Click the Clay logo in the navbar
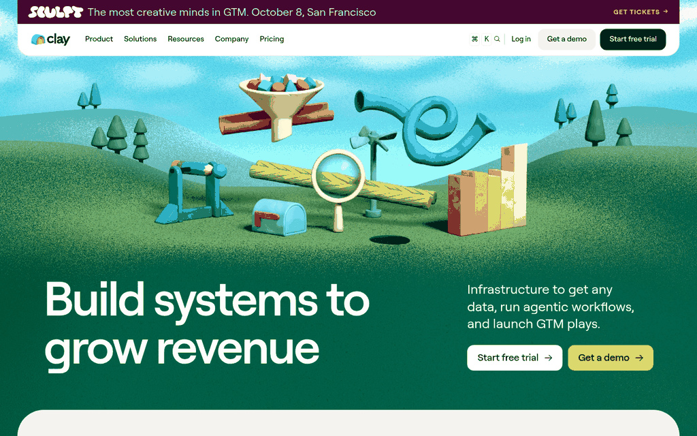This screenshot has width=697, height=436. 50,39
